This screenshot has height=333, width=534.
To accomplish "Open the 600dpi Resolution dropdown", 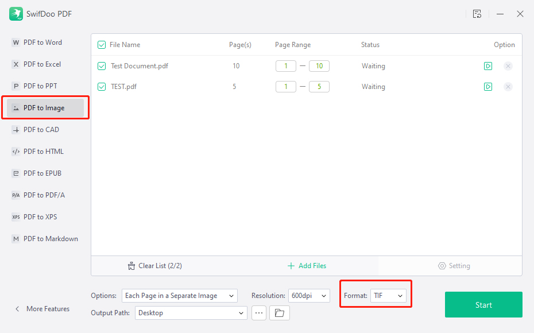I will coord(309,296).
